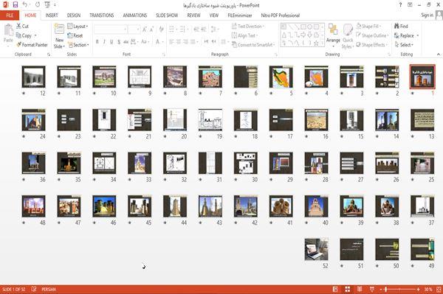Click the Sign in link
Screen dimensions: 443x294
(427, 15)
